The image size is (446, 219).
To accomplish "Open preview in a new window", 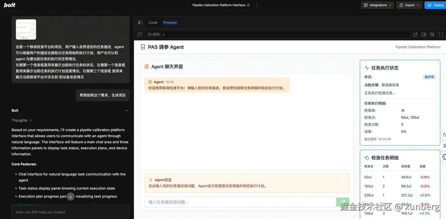I will [x=415, y=34].
